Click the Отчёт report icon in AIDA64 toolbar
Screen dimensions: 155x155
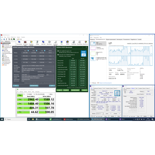click(x=18, y=39)
